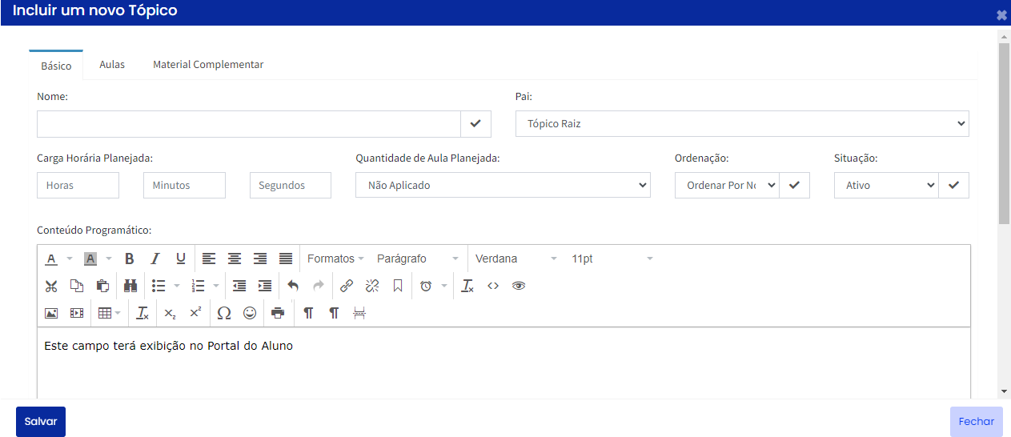Image resolution: width=1011 pixels, height=437 pixels.
Task: Click the Paste clipboard icon
Action: (102, 286)
